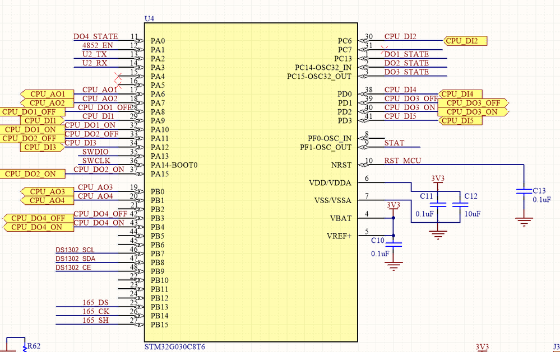
Task: Click the DO4_STATE net label
Action: pos(95,36)
